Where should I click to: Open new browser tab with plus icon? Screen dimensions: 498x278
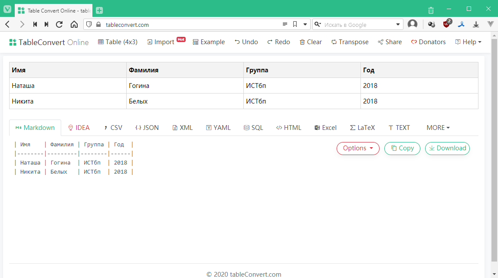coord(99,10)
